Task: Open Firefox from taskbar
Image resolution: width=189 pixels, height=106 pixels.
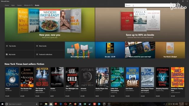Action: [75, 104]
